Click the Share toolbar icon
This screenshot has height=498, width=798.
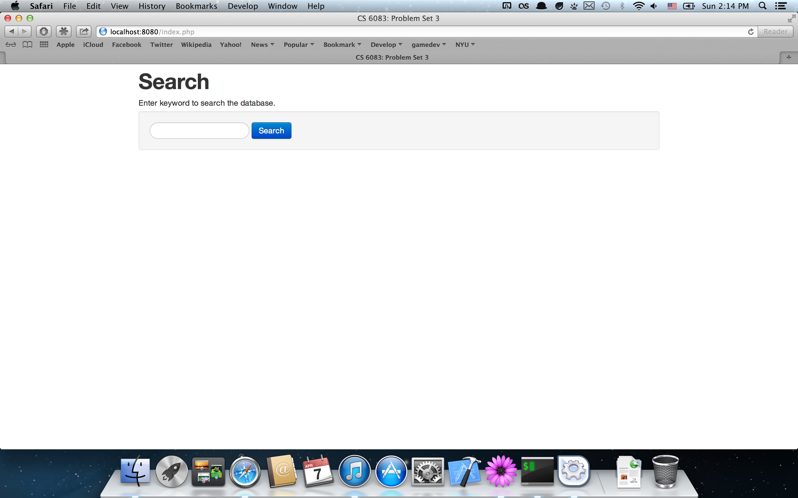point(84,32)
